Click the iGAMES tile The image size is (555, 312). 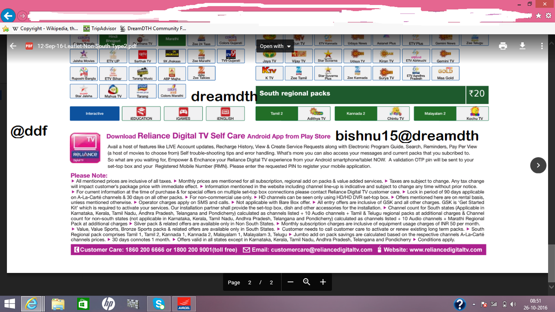tap(183, 114)
